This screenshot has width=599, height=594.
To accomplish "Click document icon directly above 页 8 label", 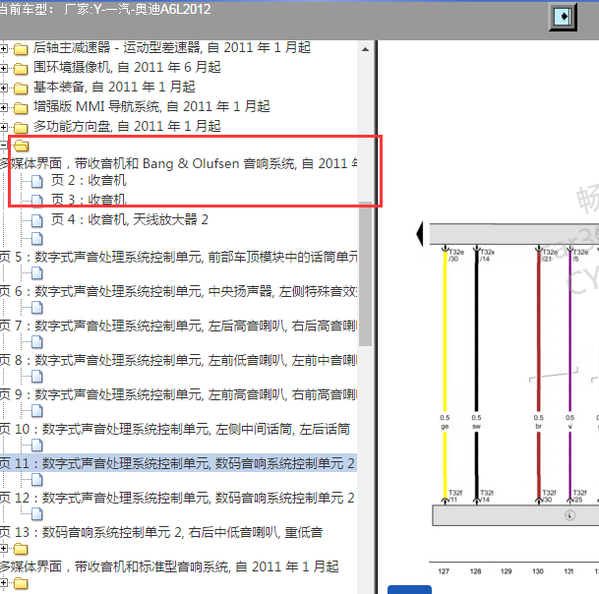I will tap(37, 342).
